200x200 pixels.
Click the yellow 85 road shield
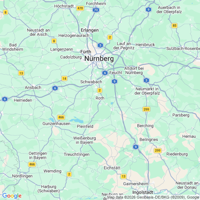click(x=175, y=25)
